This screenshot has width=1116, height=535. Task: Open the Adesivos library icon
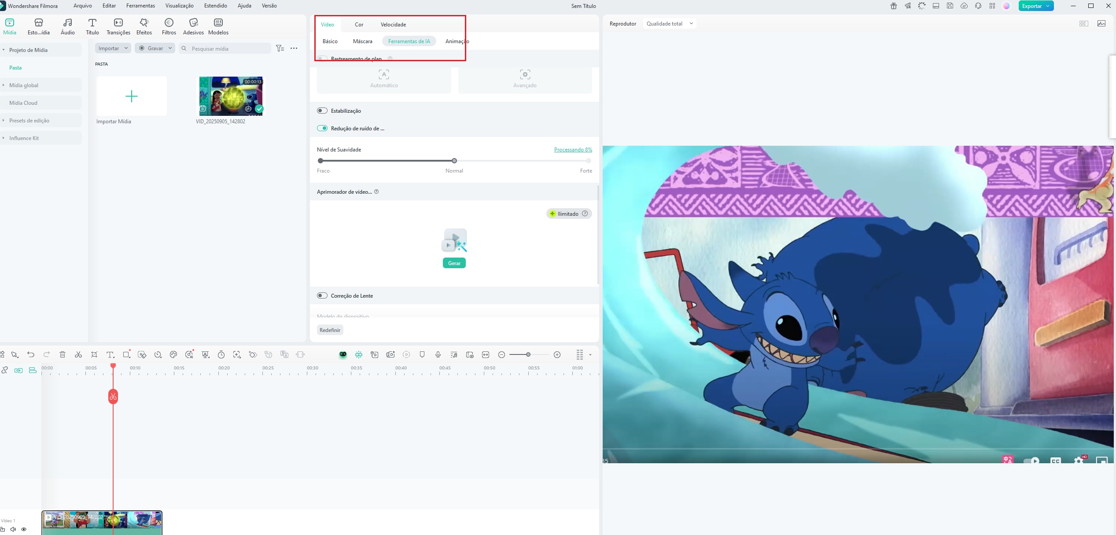[x=194, y=26]
